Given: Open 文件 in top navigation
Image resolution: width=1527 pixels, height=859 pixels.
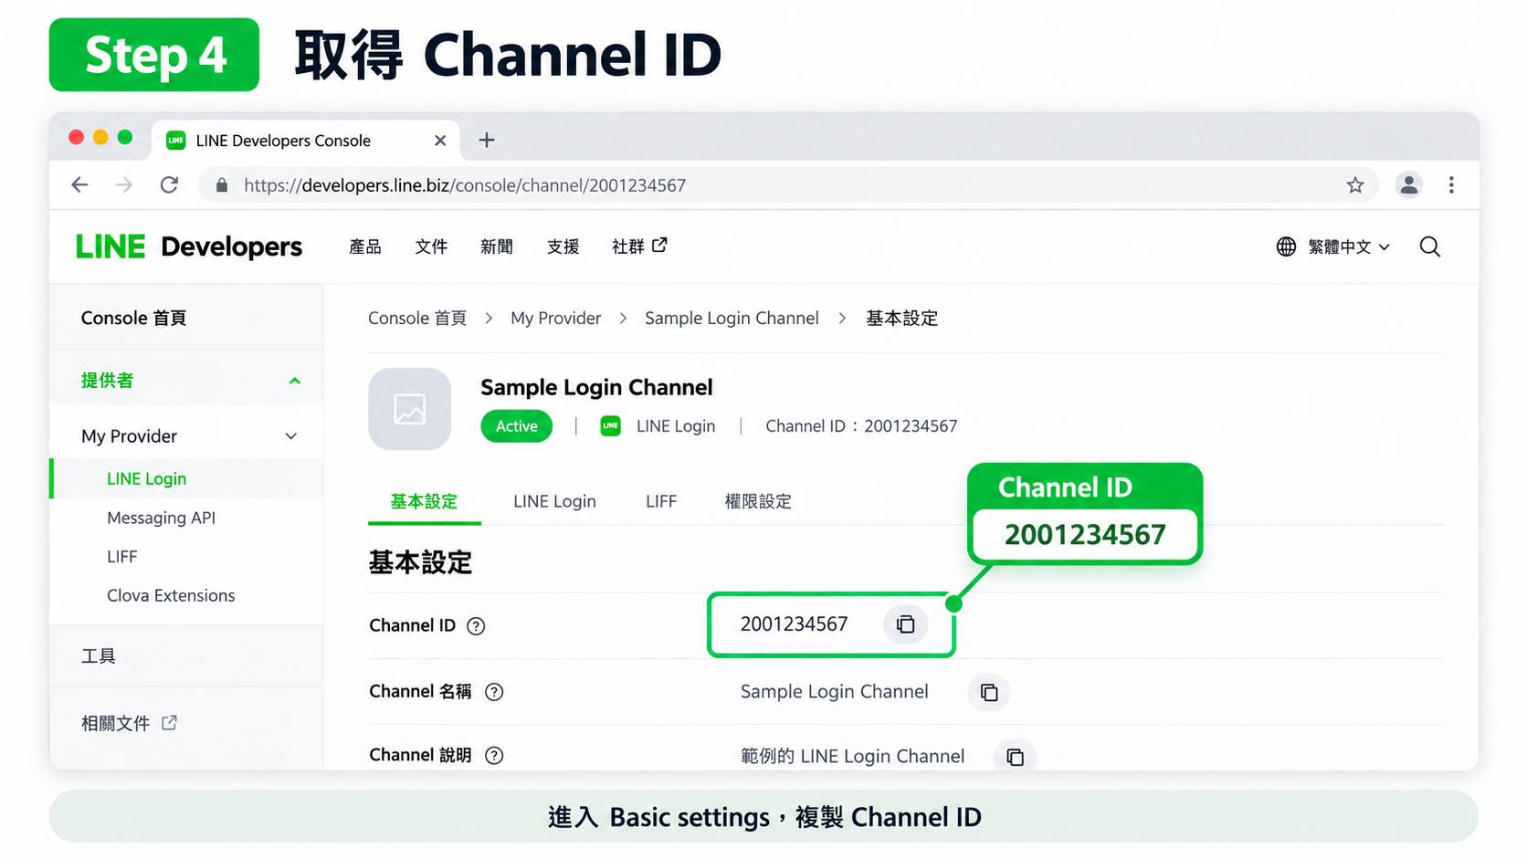Looking at the screenshot, I should [431, 246].
